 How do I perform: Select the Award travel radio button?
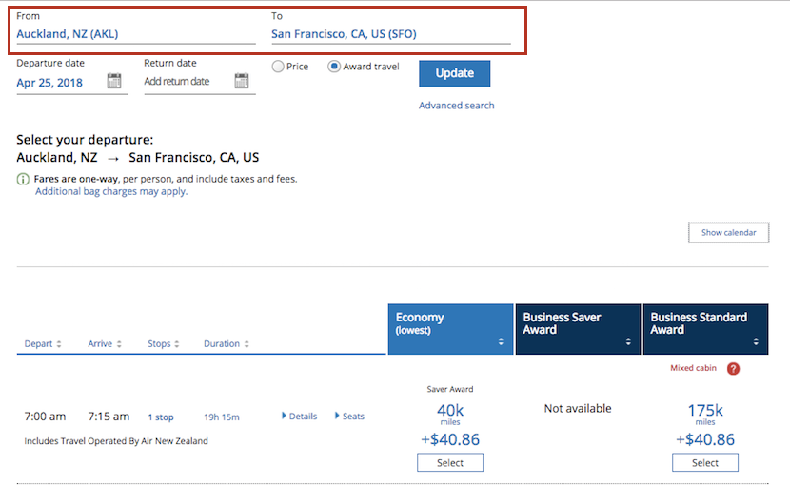click(x=334, y=67)
